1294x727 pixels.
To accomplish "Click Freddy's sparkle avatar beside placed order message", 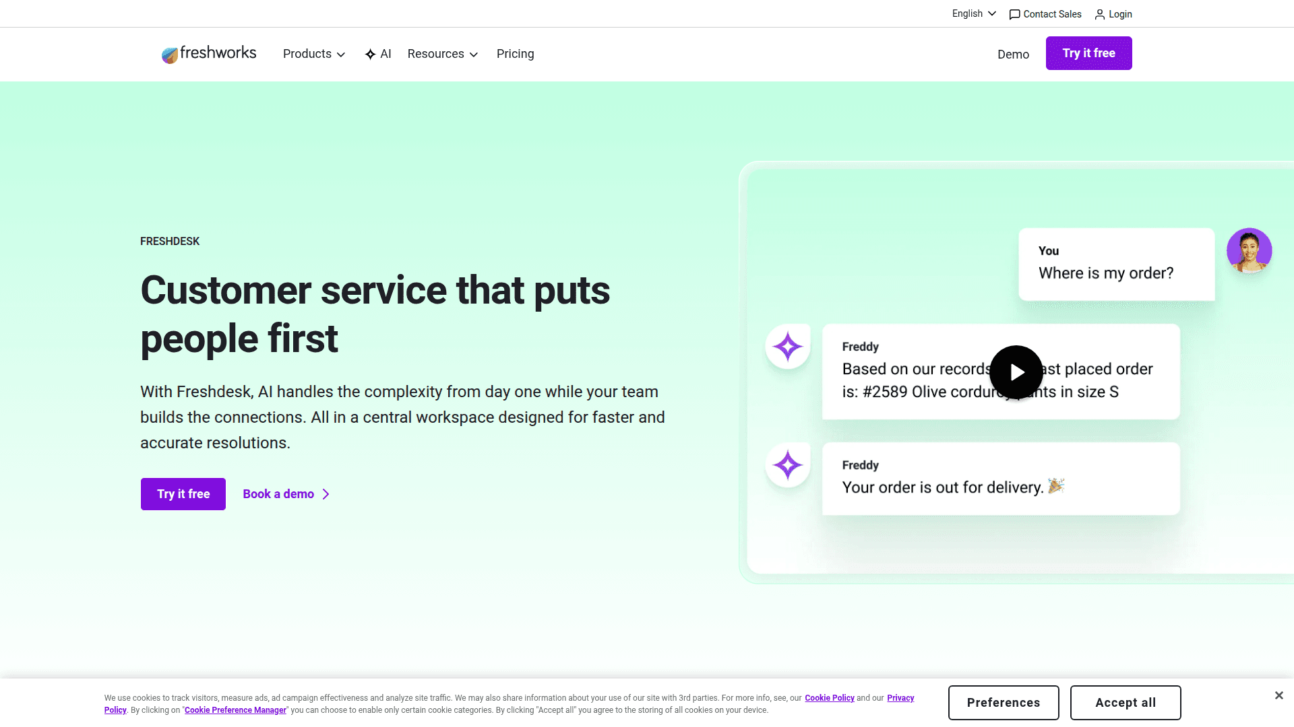I will (x=788, y=347).
